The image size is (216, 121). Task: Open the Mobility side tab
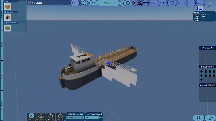point(2,45)
